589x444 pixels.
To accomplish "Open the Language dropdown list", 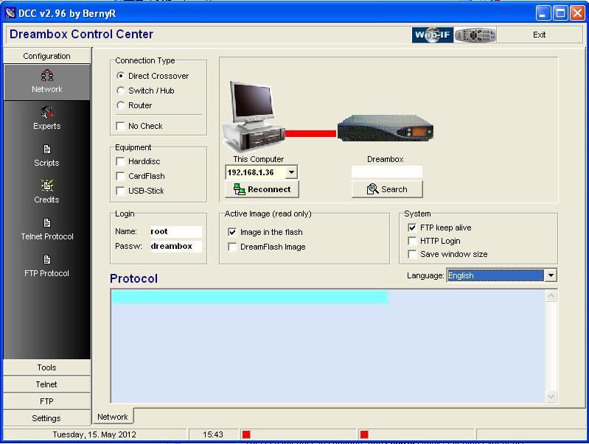I will [x=550, y=275].
